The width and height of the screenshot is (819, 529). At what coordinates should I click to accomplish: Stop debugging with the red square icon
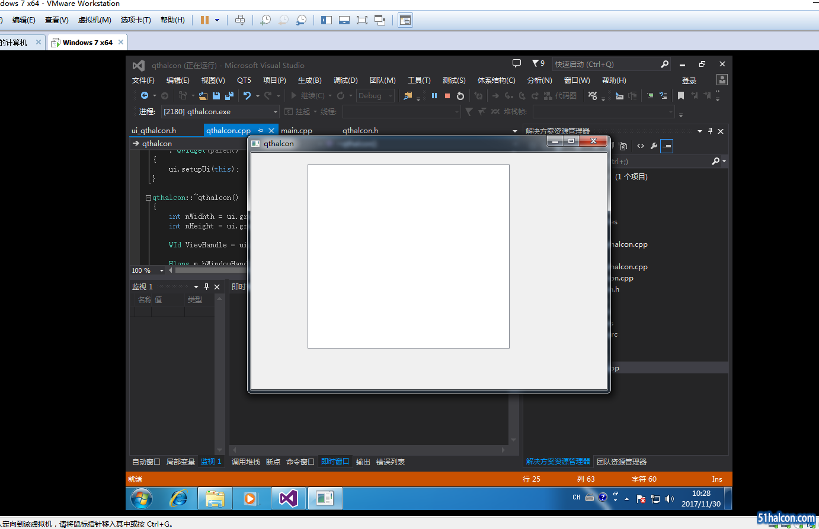coord(447,96)
